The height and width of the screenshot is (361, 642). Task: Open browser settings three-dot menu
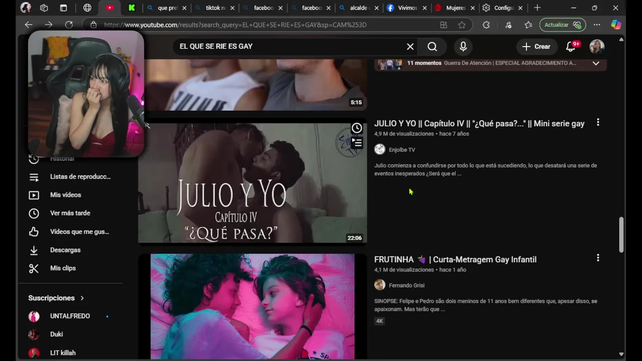[x=596, y=25]
